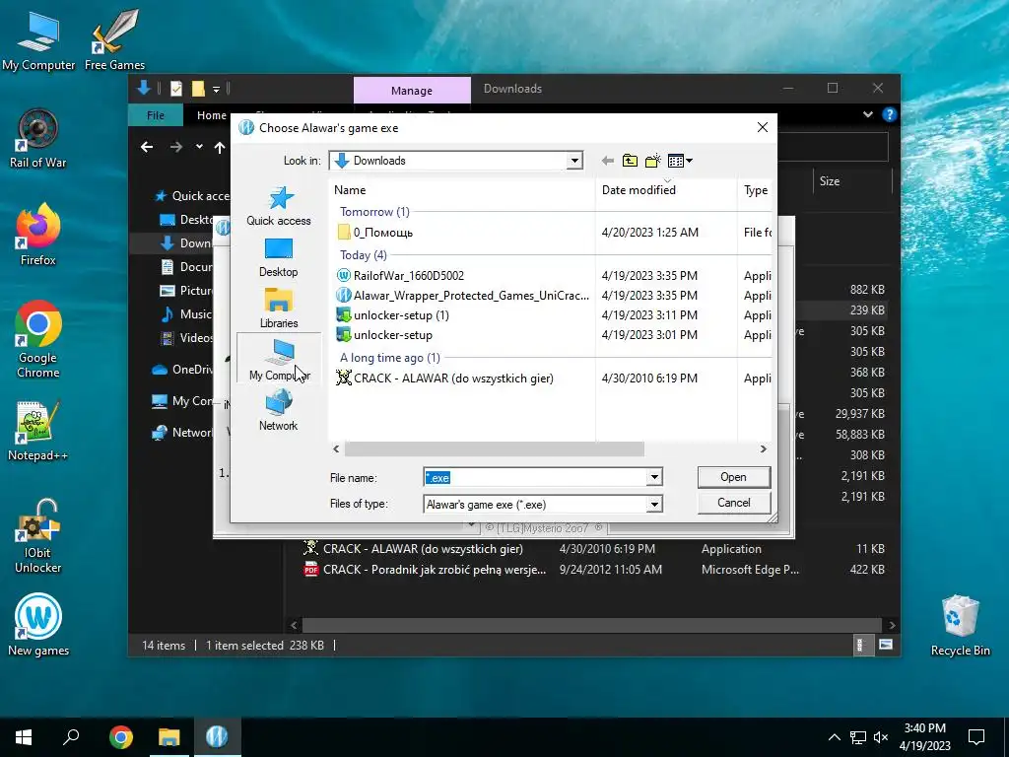Open IObit Unlocker desktop shortcut

38,536
